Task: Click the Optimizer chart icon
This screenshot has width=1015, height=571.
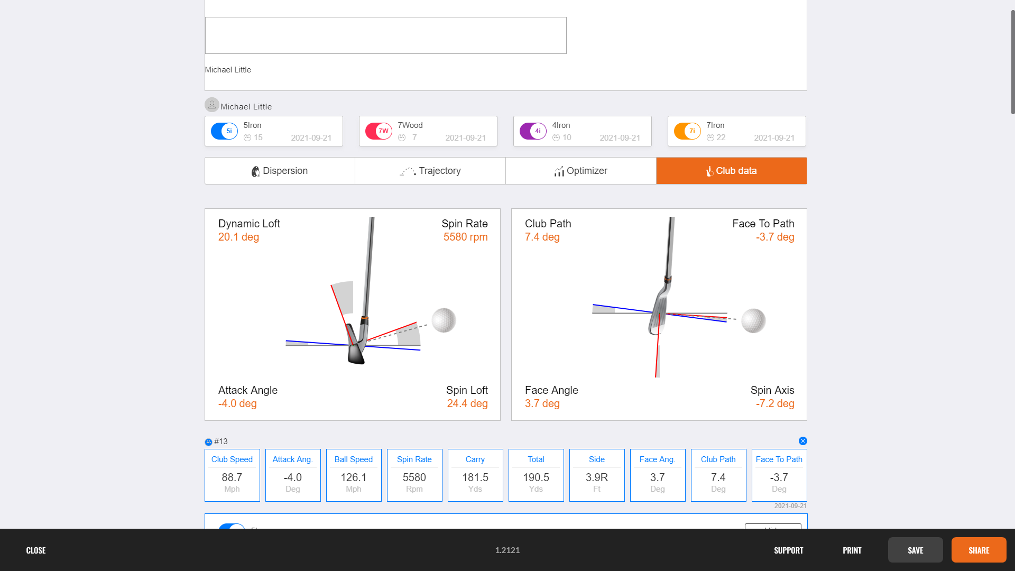Action: [x=559, y=171]
